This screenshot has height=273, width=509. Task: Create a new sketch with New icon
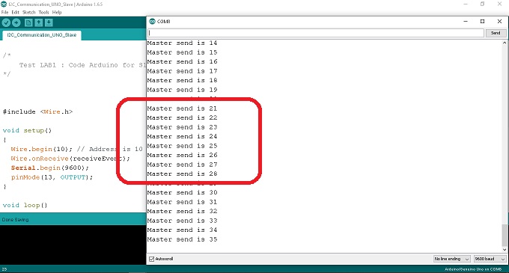(28, 22)
